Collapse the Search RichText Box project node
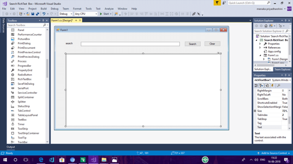 [x=256, y=40]
